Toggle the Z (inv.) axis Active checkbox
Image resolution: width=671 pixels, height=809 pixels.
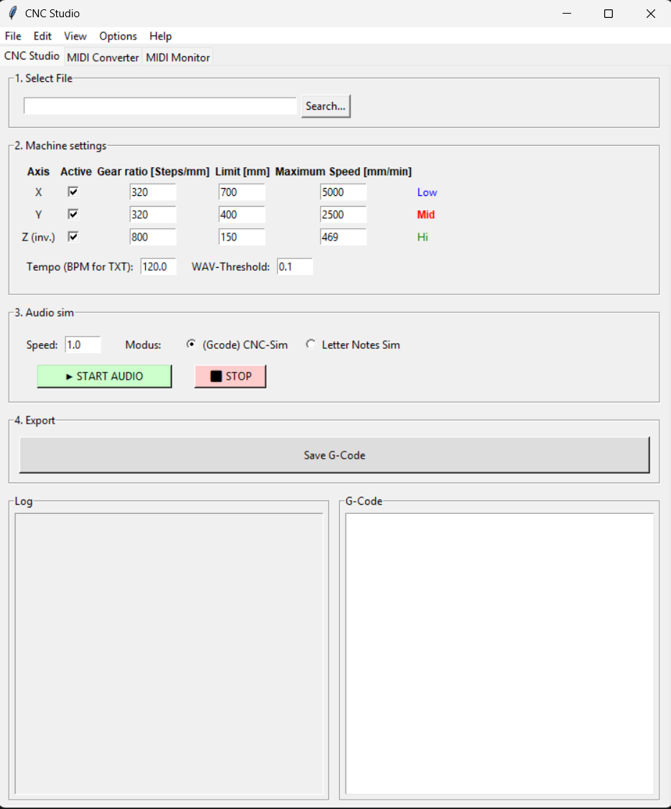coord(73,237)
